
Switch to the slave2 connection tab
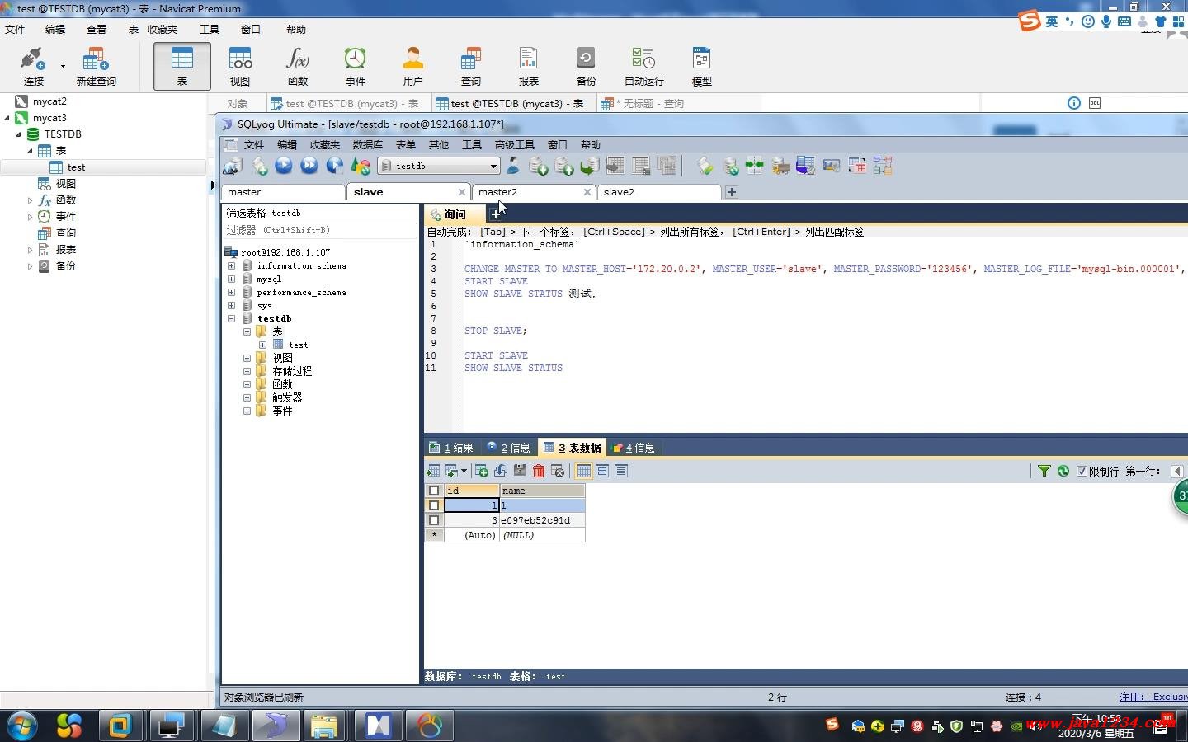(x=658, y=192)
